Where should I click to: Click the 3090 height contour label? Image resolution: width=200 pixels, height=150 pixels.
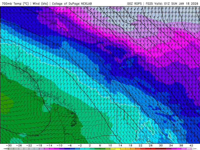click(x=53, y=23)
